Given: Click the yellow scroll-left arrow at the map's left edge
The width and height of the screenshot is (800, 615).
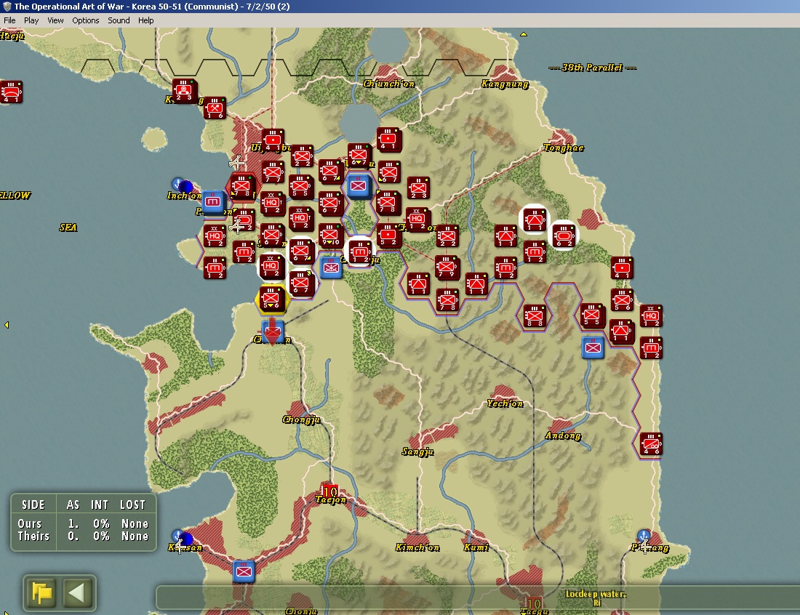Looking at the screenshot, I should [x=7, y=325].
